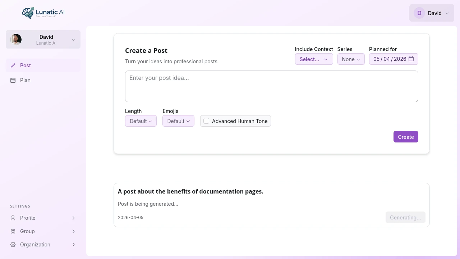Screen dimensions: 460x259
Task: Open Group settings
Action: [x=43, y=231]
